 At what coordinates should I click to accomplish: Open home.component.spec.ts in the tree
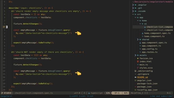[157, 33]
